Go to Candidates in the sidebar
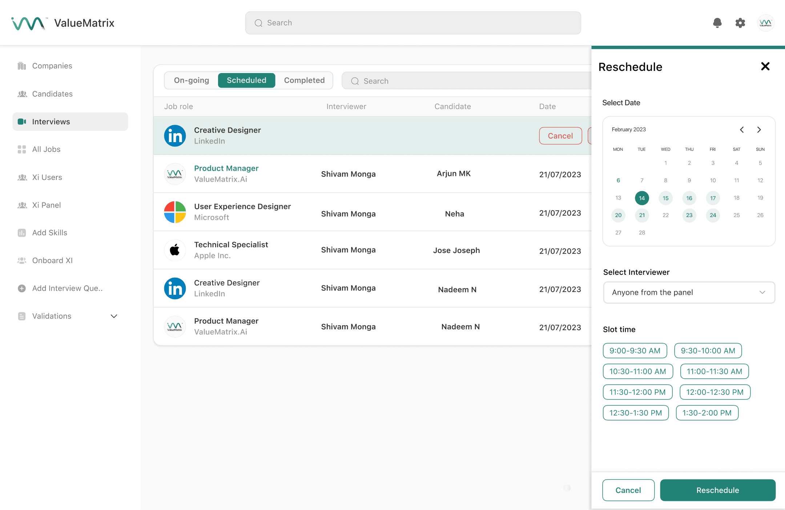785x510 pixels. click(52, 94)
